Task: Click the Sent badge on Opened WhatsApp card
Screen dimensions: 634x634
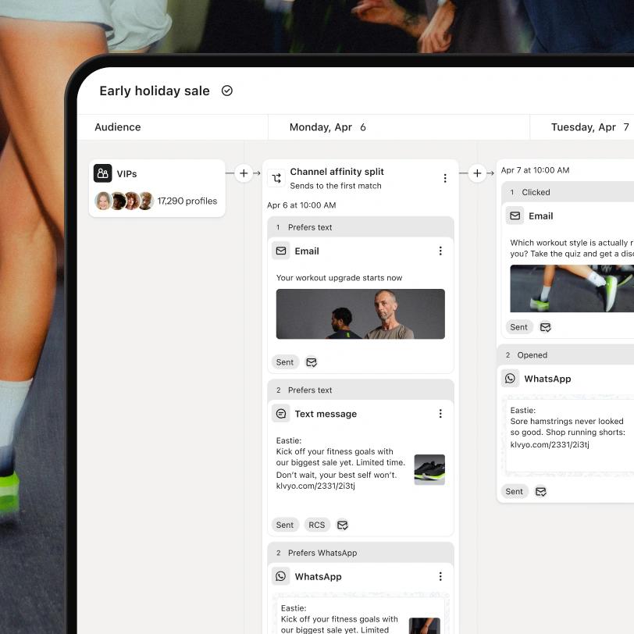Action: (515, 491)
